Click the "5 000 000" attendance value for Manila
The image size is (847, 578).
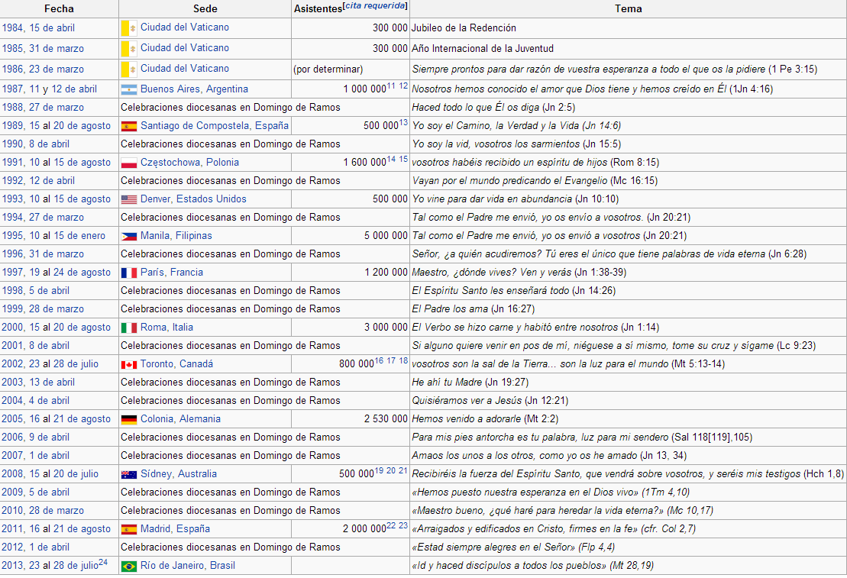386,235
